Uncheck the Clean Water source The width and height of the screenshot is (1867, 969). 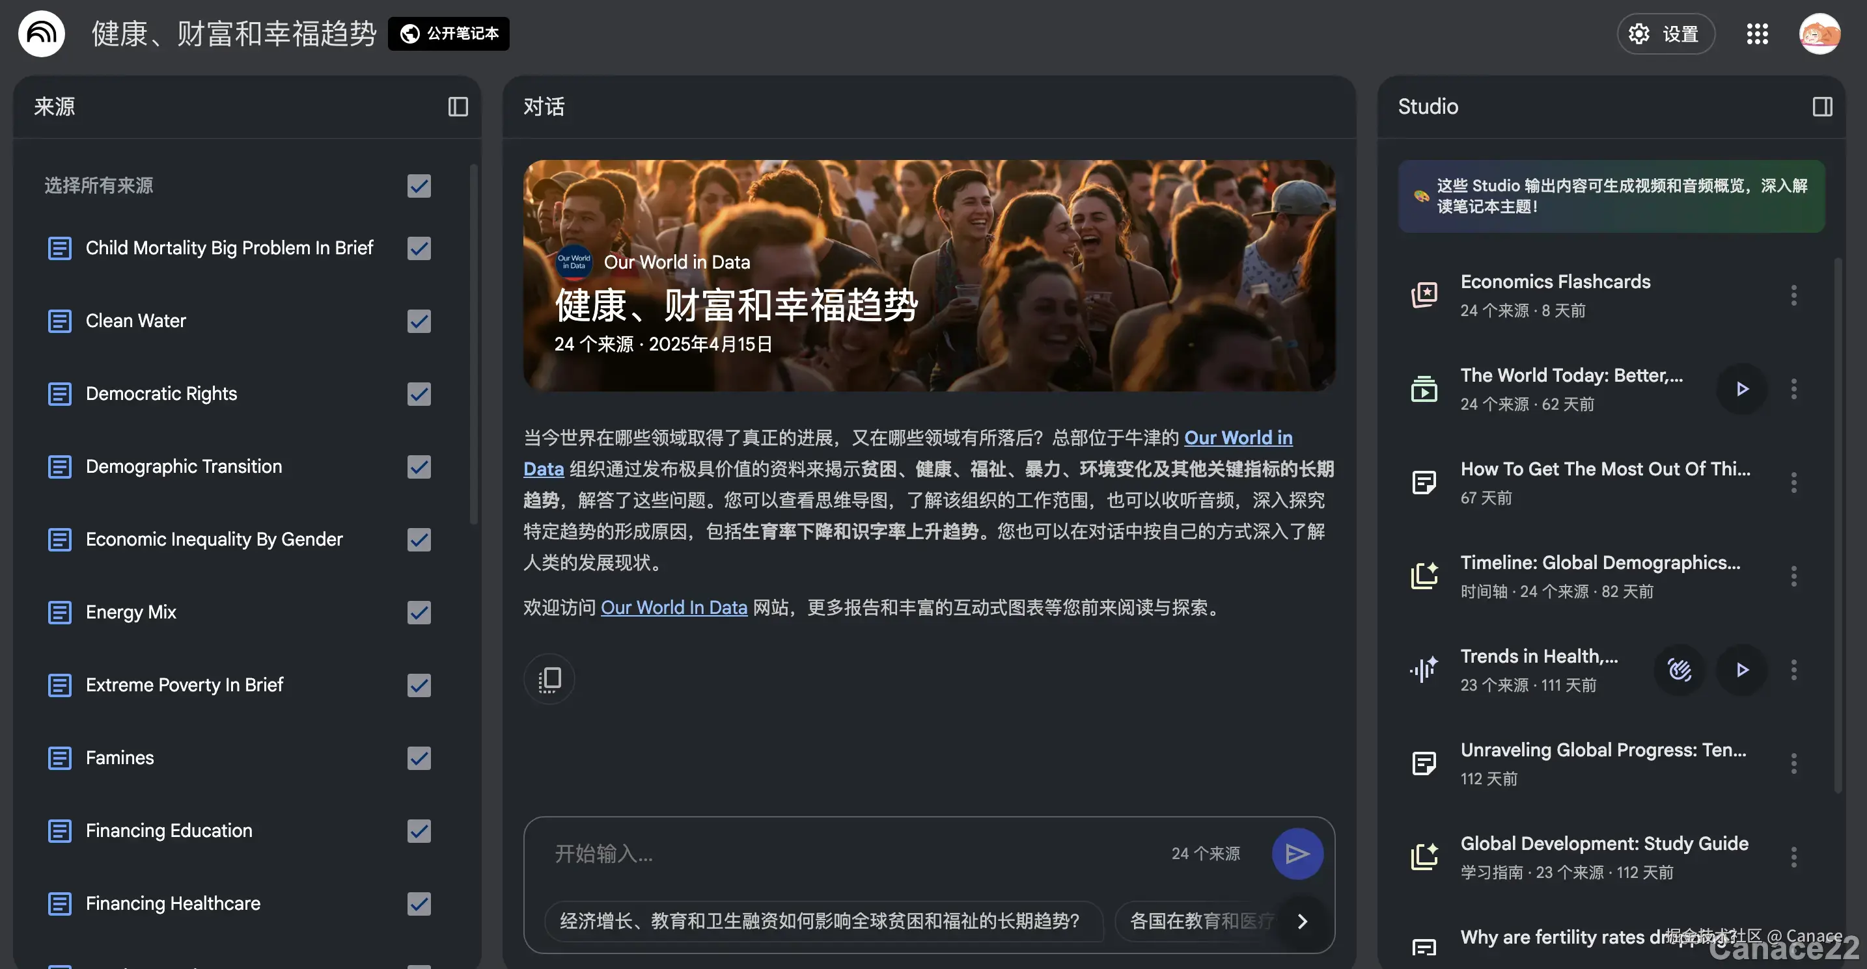pyautogui.click(x=419, y=321)
